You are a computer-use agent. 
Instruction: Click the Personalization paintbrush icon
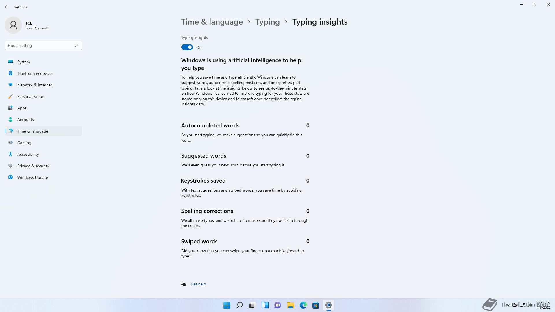point(10,96)
